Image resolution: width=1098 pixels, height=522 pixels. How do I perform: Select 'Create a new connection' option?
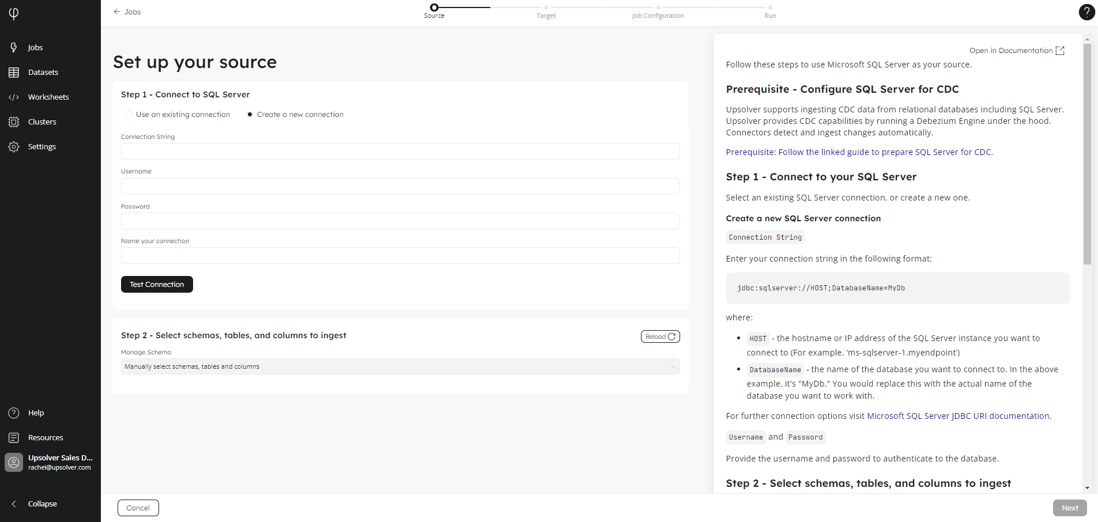[250, 115]
